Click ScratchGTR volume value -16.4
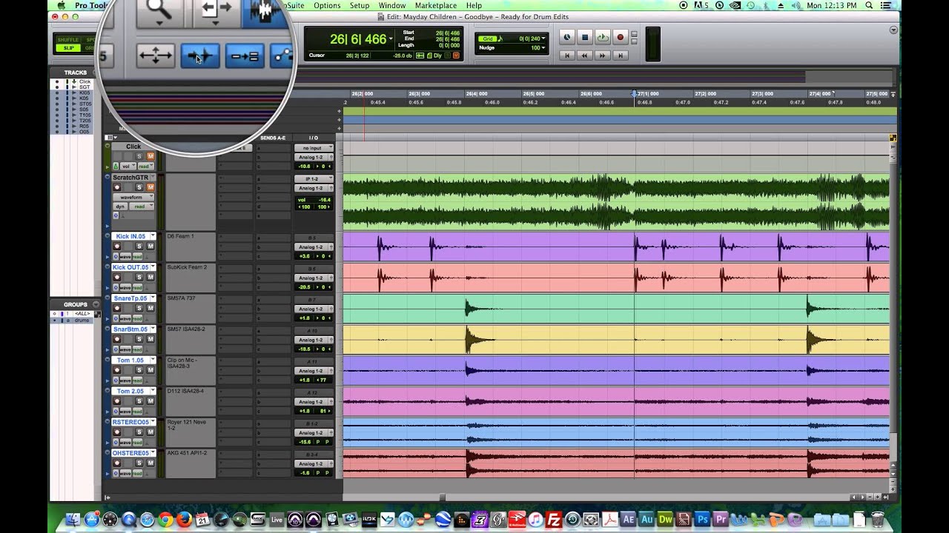 pos(324,200)
